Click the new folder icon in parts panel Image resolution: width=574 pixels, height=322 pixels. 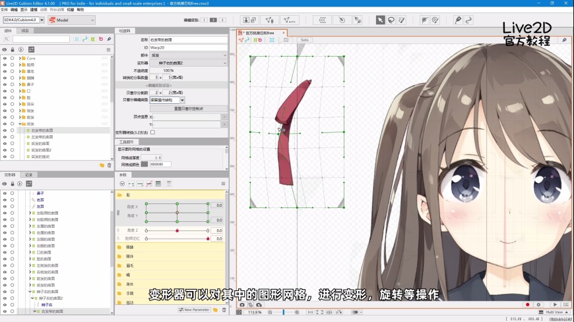tap(102, 165)
